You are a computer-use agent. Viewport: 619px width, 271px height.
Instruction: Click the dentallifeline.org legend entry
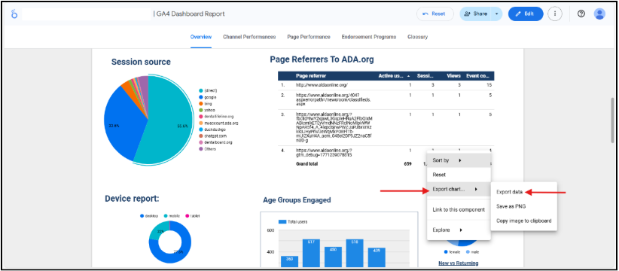point(216,117)
